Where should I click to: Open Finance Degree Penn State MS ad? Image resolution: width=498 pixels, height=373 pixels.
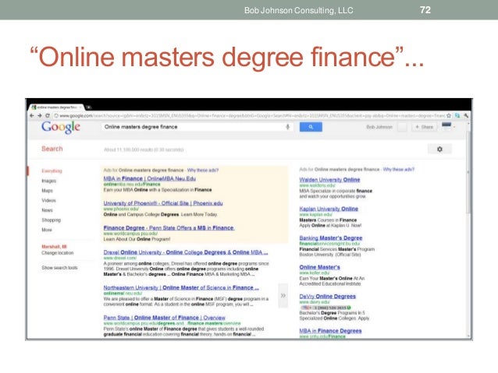pos(169,228)
